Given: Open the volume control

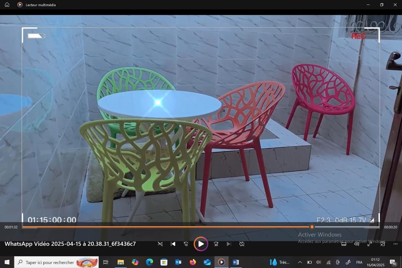Looking at the screenshot, I should point(357,244).
